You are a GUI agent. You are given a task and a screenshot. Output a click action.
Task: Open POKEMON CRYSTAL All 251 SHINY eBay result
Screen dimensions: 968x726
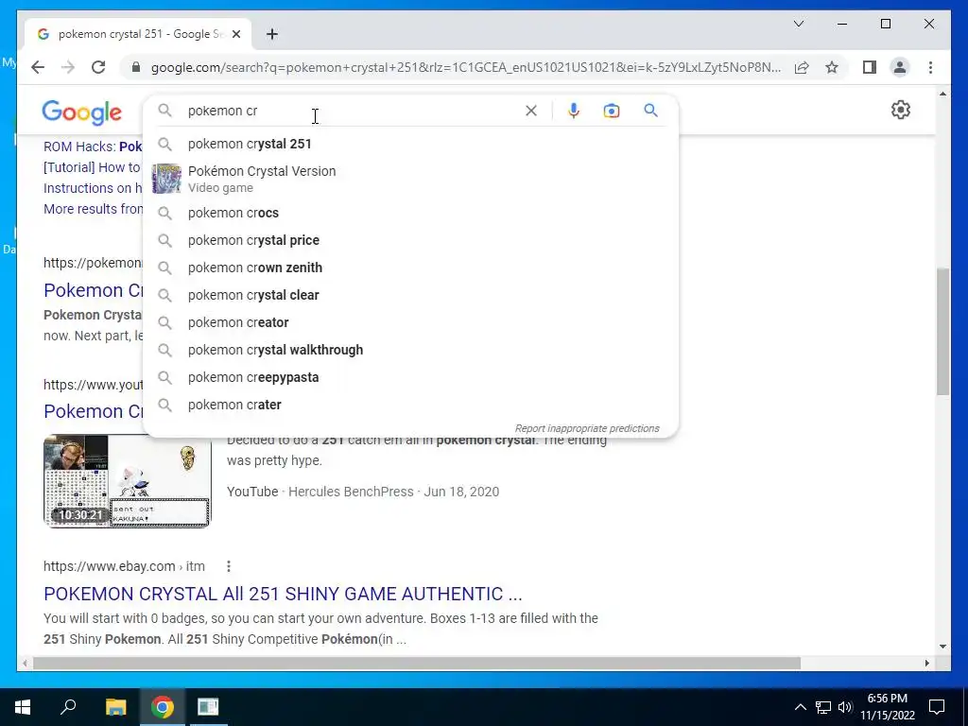(x=283, y=594)
